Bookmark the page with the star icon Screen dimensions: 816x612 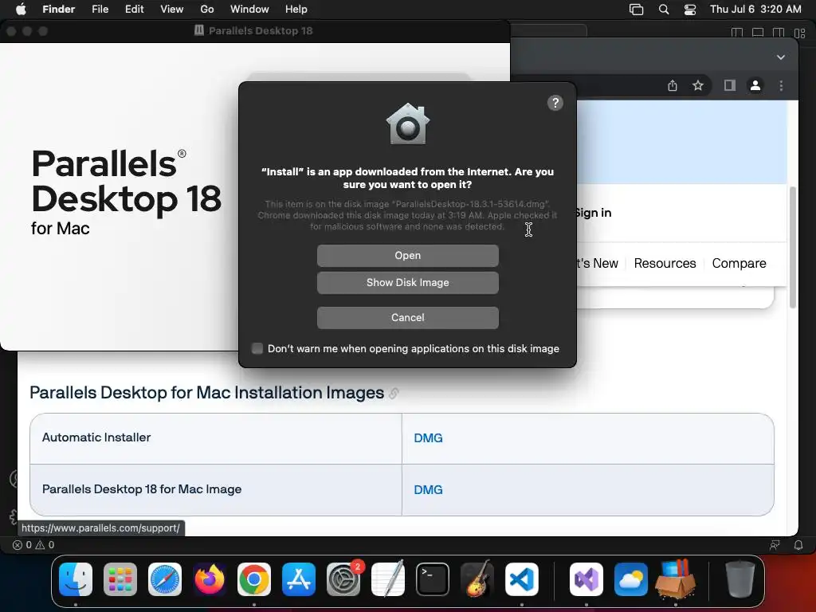[x=698, y=85]
